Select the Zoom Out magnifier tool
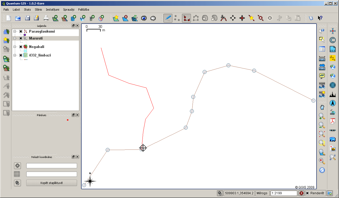This screenshot has width=339, height=198. [x=322, y=125]
